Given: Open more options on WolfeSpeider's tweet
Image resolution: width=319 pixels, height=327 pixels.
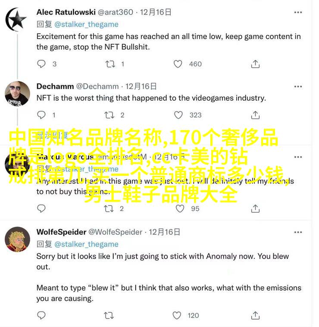Looking at the screenshot, I should [x=298, y=232].
